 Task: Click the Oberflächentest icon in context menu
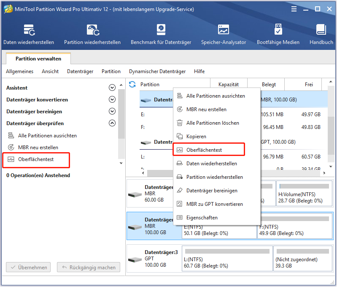click(x=180, y=150)
